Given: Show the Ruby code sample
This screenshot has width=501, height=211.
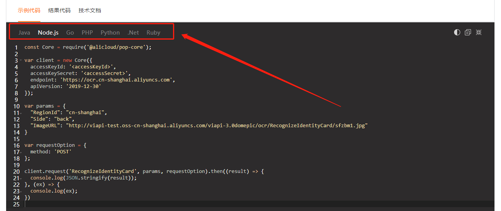Looking at the screenshot, I should click(153, 33).
